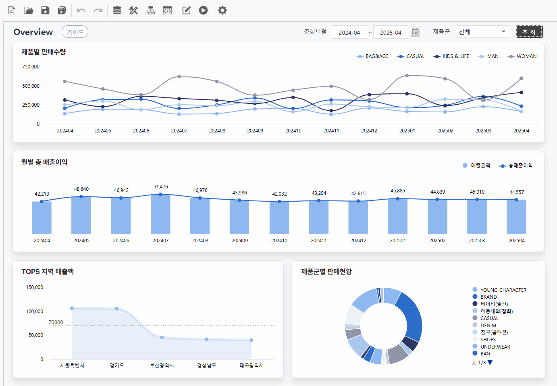
Task: Open the database icon in toolbar
Action: [x=117, y=10]
